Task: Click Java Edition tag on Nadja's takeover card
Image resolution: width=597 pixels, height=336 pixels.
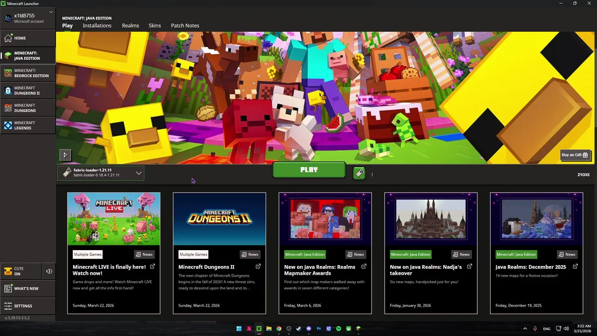Action: [x=411, y=254]
